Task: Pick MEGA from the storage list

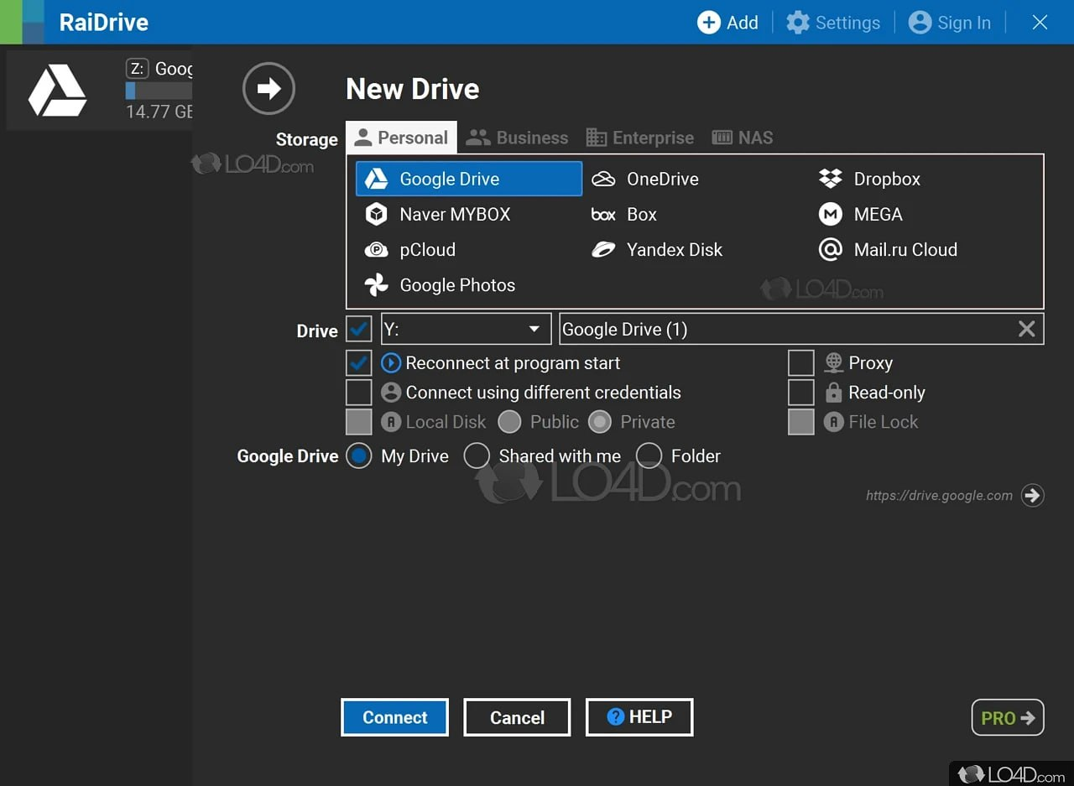Action: [x=877, y=215]
